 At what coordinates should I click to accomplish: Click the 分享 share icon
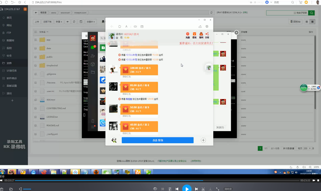(x=207, y=34)
